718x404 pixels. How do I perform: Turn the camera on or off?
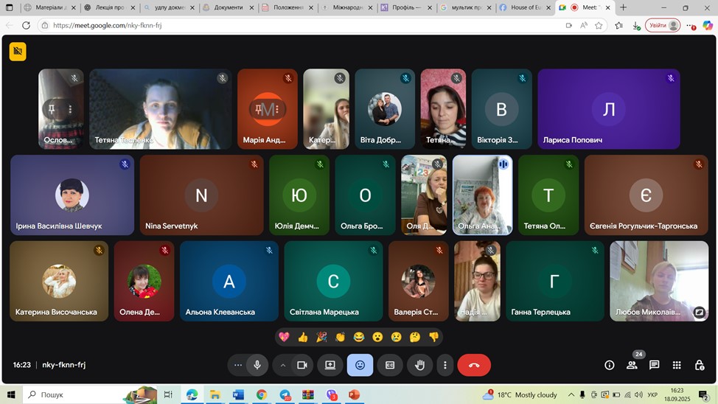(302, 365)
